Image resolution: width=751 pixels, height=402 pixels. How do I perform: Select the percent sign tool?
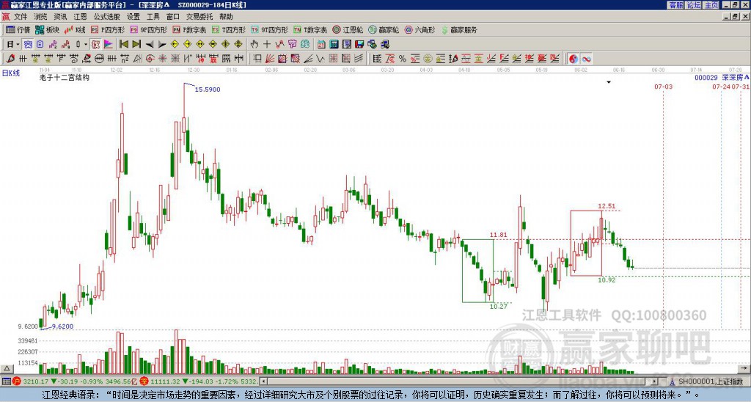pyautogui.click(x=403, y=59)
